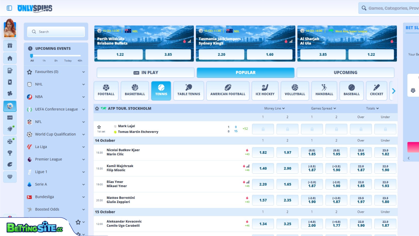
Task: Open the Cricket sports category
Action: tap(376, 90)
